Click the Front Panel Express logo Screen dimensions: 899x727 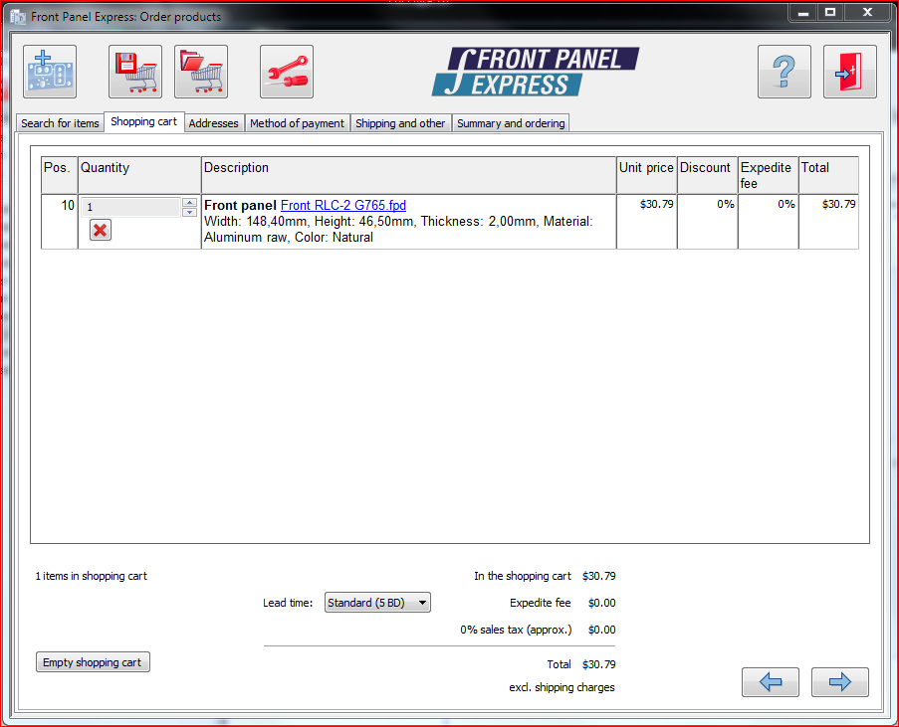coord(536,72)
